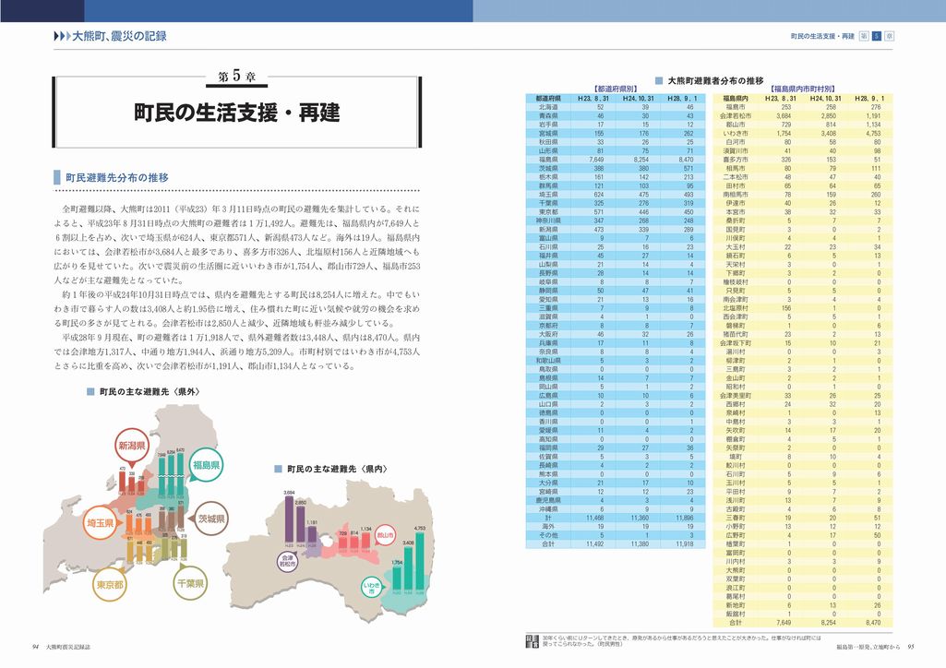Click the 千葉県 green callout bubble
This screenshot has height=668, width=946.
click(x=189, y=585)
